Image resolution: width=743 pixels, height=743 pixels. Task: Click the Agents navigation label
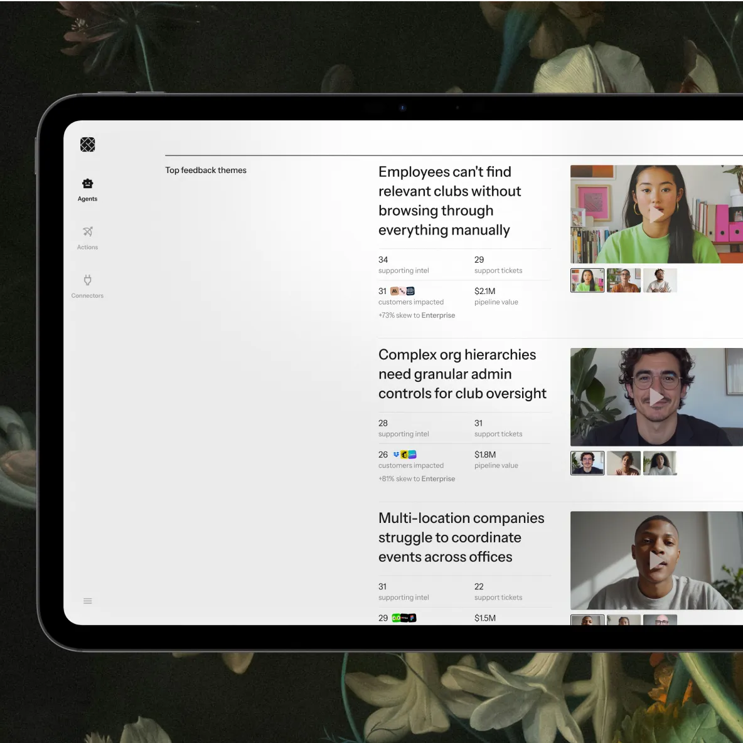87,199
